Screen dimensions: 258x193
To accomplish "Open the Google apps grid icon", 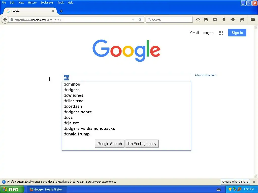I will (221, 33).
